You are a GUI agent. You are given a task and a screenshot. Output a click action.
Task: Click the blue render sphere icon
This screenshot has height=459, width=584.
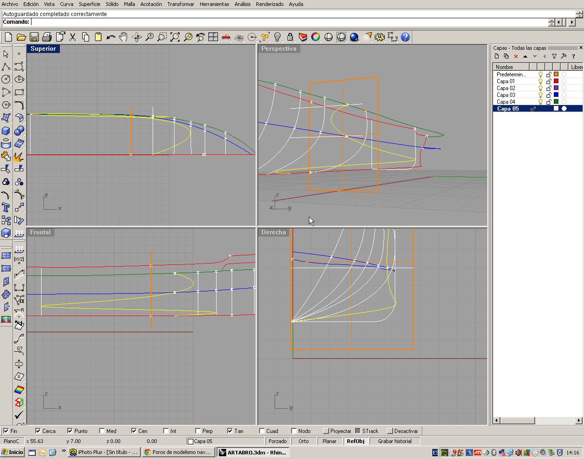pyautogui.click(x=354, y=37)
